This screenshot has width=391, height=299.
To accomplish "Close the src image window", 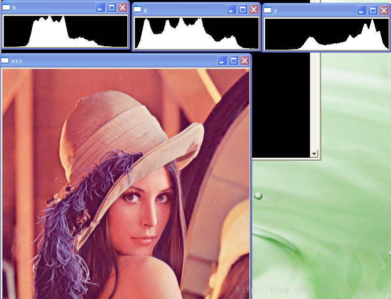I will click(x=244, y=61).
